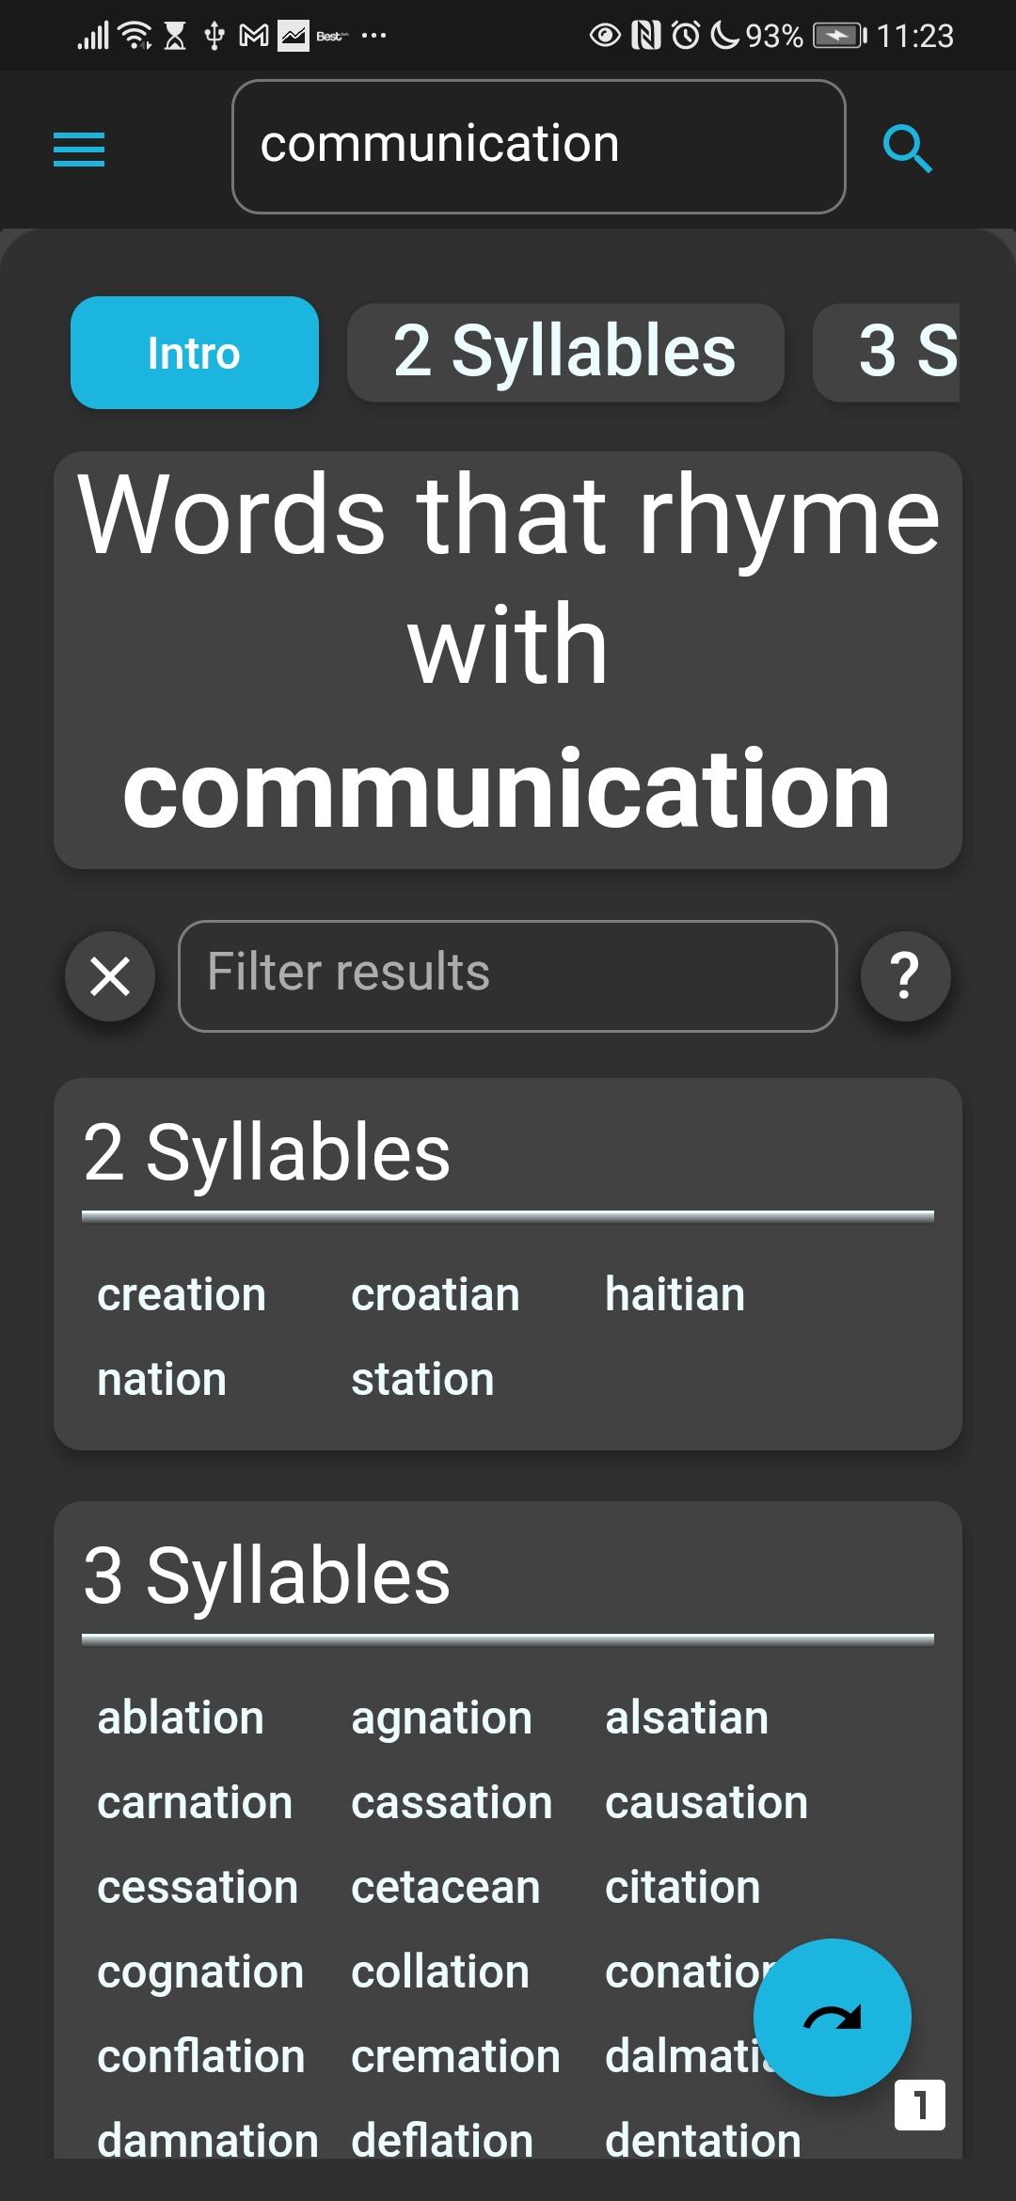The width and height of the screenshot is (1016, 2201).
Task: Select the word cremation
Action: (x=455, y=2056)
